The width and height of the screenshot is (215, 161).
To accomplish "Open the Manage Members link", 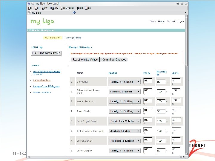I will (x=42, y=80).
